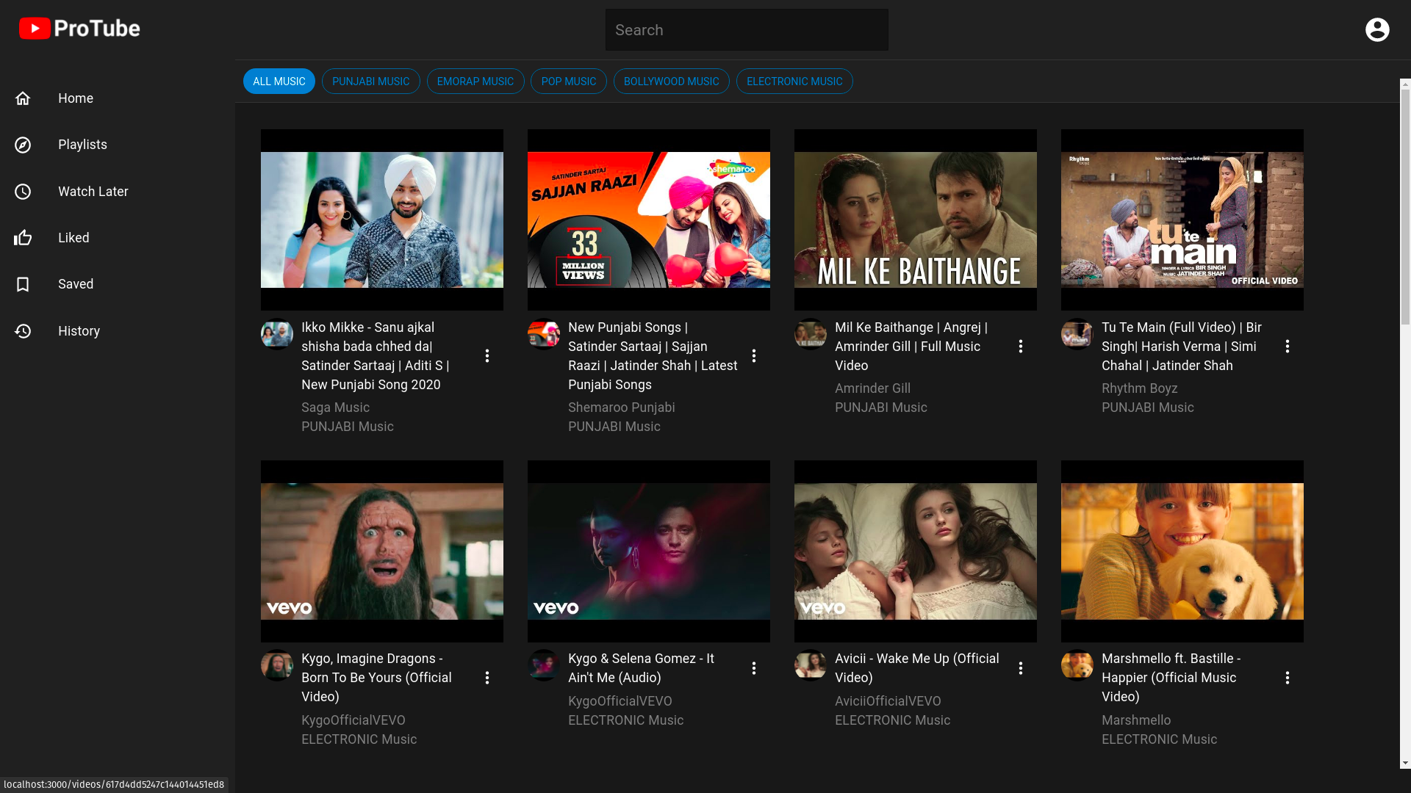The width and height of the screenshot is (1411, 793).
Task: Filter by BOLLYWOOD MUSIC chip
Action: pyautogui.click(x=672, y=82)
